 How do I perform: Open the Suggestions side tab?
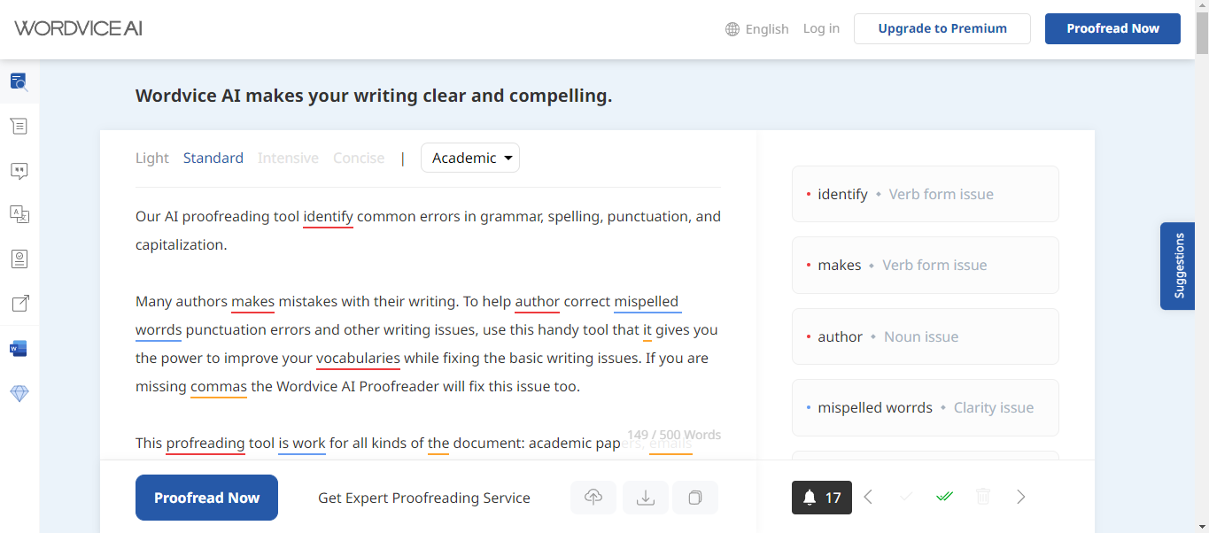[1180, 266]
